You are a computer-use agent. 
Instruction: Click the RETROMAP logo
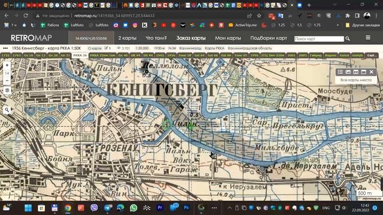(x=31, y=38)
